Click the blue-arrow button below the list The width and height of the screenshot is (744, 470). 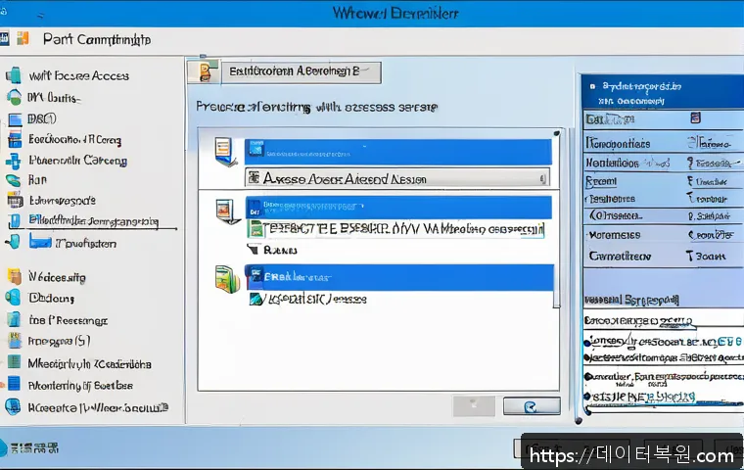click(x=531, y=406)
